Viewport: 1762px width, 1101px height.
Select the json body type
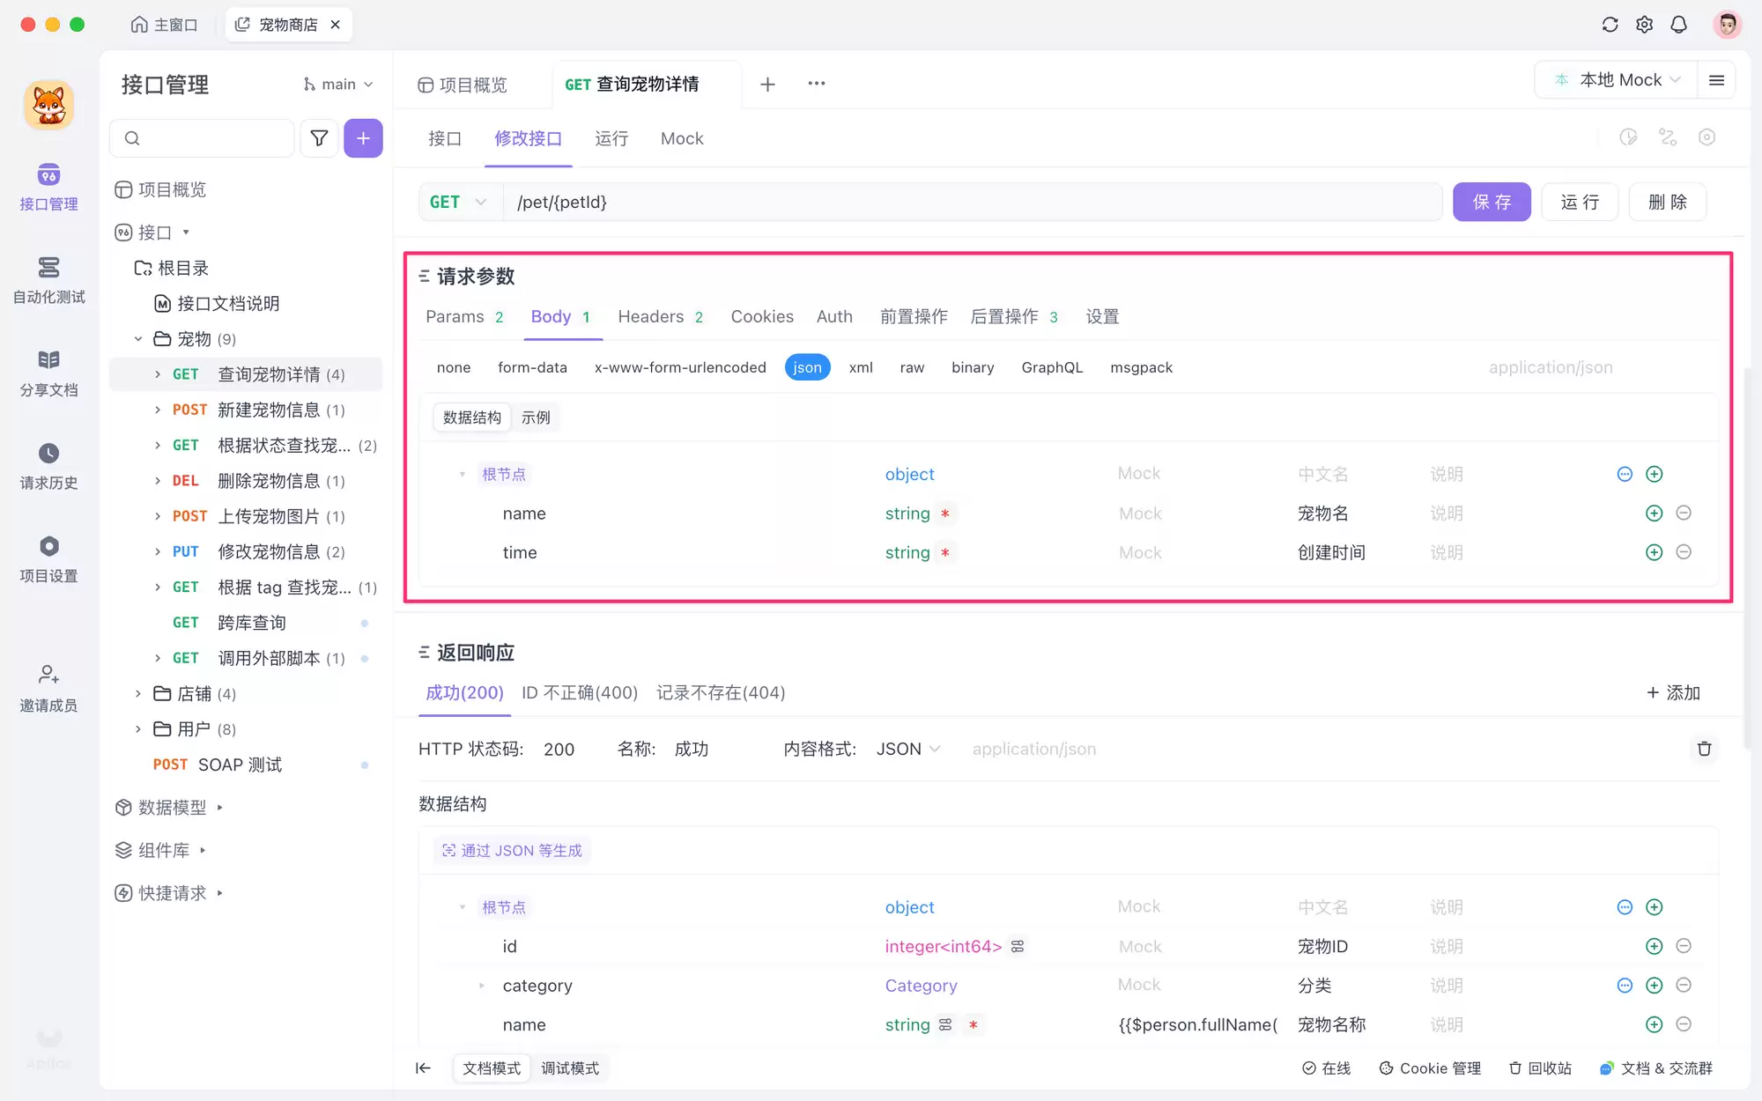click(807, 367)
